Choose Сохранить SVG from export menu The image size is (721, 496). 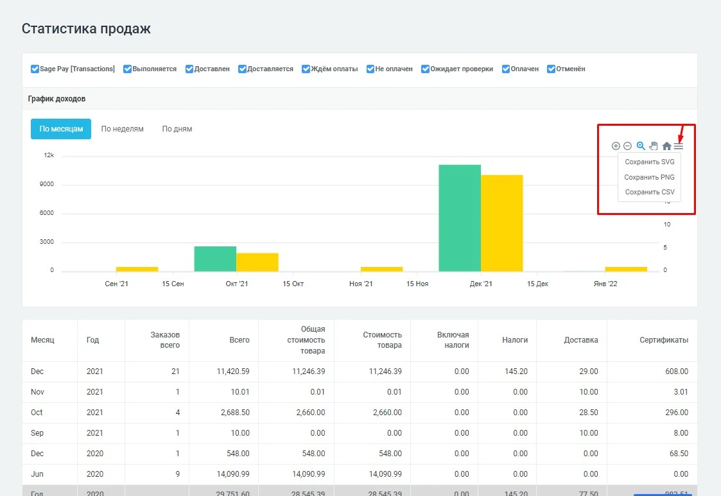(x=649, y=162)
